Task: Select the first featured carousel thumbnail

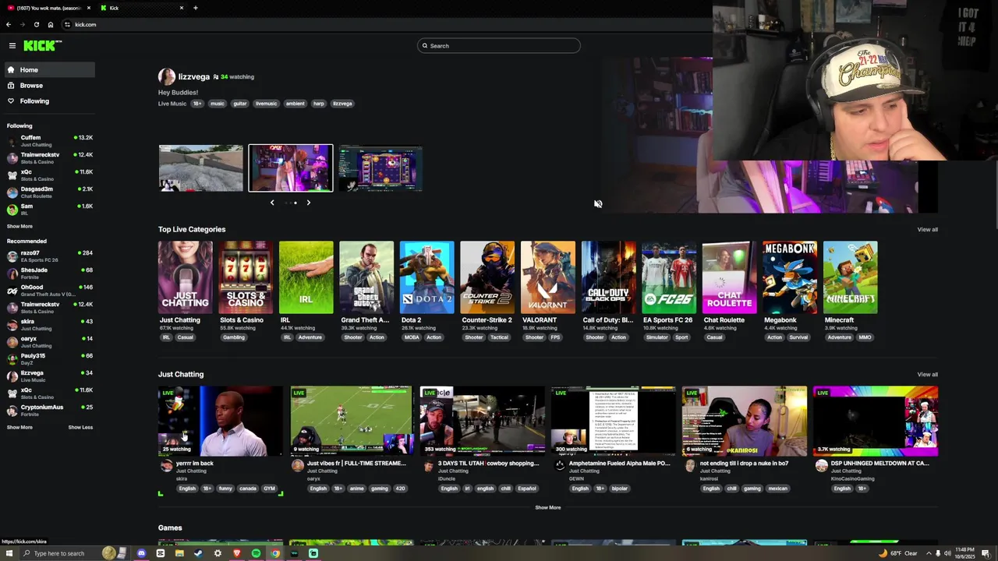Action: pyautogui.click(x=201, y=168)
